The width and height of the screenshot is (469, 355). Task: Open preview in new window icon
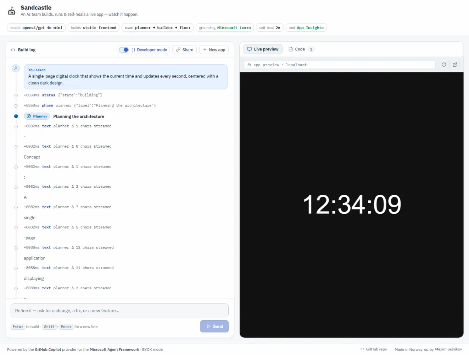click(455, 65)
